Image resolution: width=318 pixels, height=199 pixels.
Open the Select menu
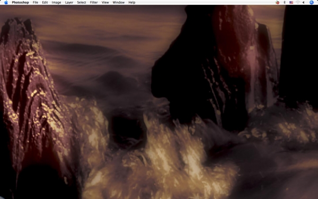tap(82, 3)
